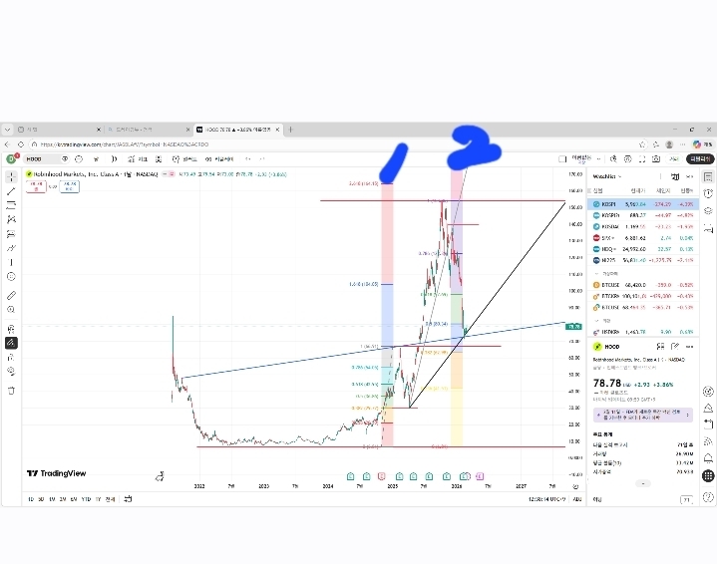Pick the ruler measure tool
717x564 pixels.
pos(11,296)
